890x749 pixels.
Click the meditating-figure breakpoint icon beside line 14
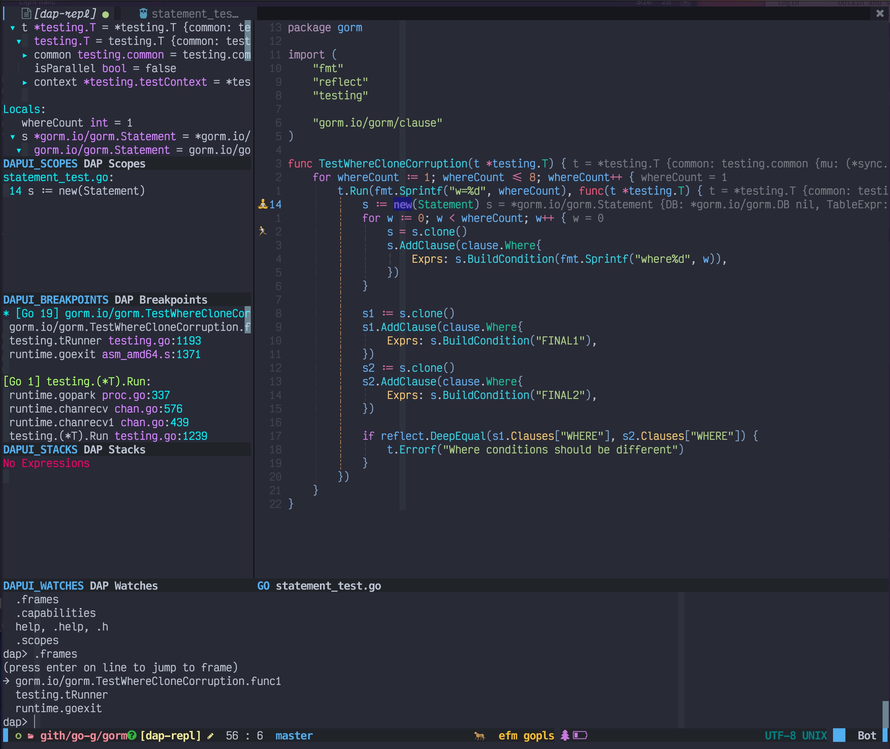(x=264, y=204)
